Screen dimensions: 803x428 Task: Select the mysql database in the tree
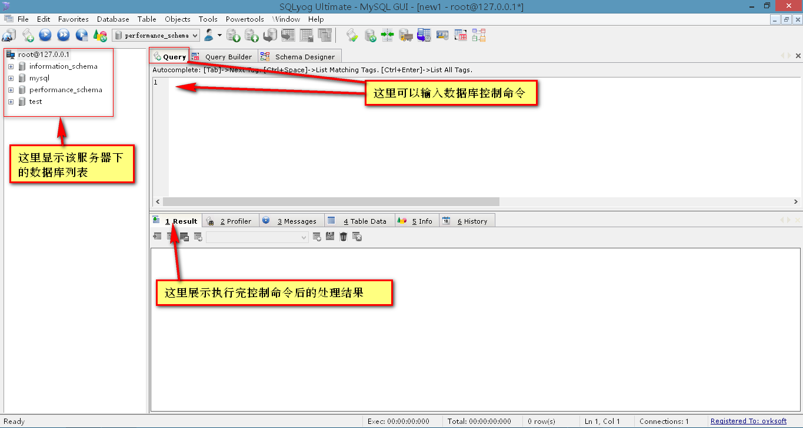pyautogui.click(x=39, y=78)
